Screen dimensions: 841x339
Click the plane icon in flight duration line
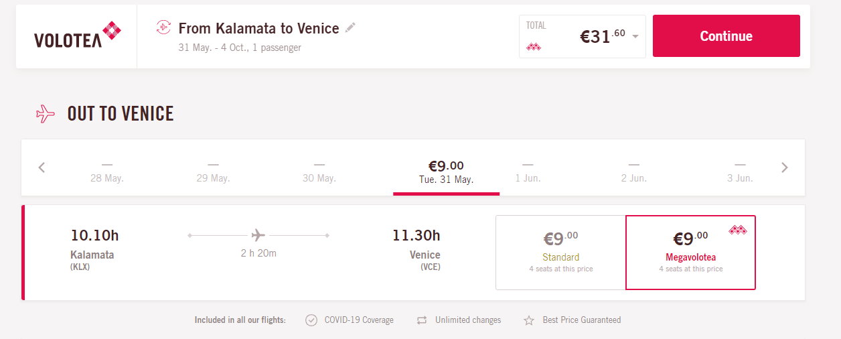coord(258,235)
